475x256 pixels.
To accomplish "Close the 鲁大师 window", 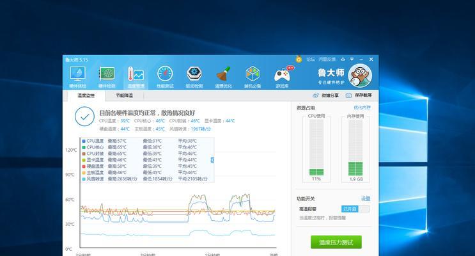I will (371, 59).
